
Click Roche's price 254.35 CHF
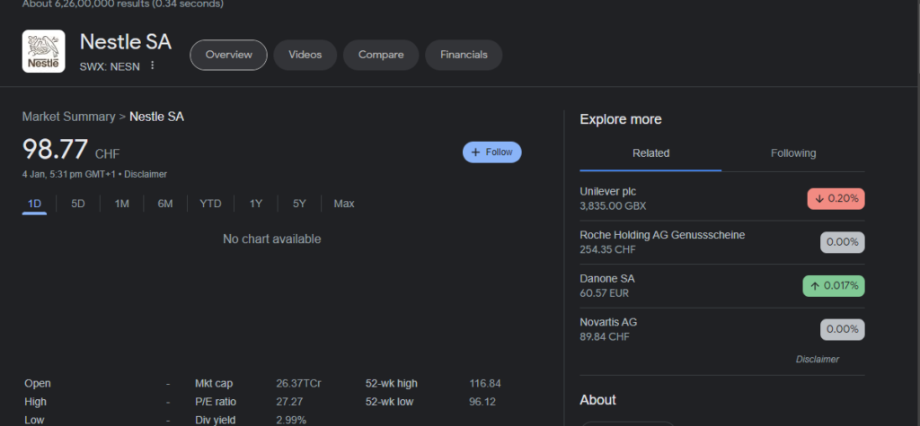[x=608, y=249]
